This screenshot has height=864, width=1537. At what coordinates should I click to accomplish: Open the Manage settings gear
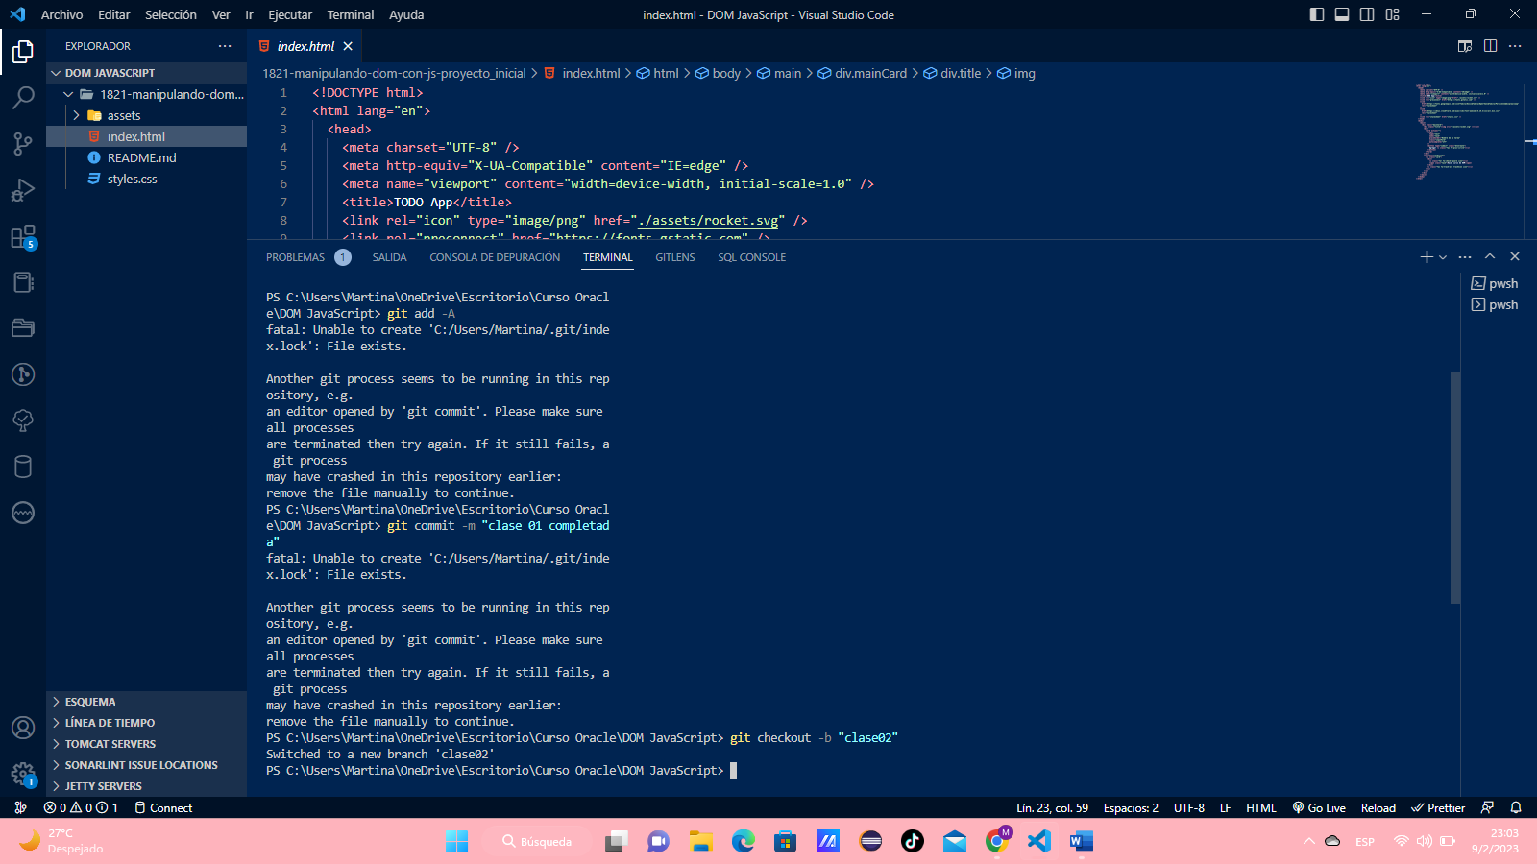23,774
